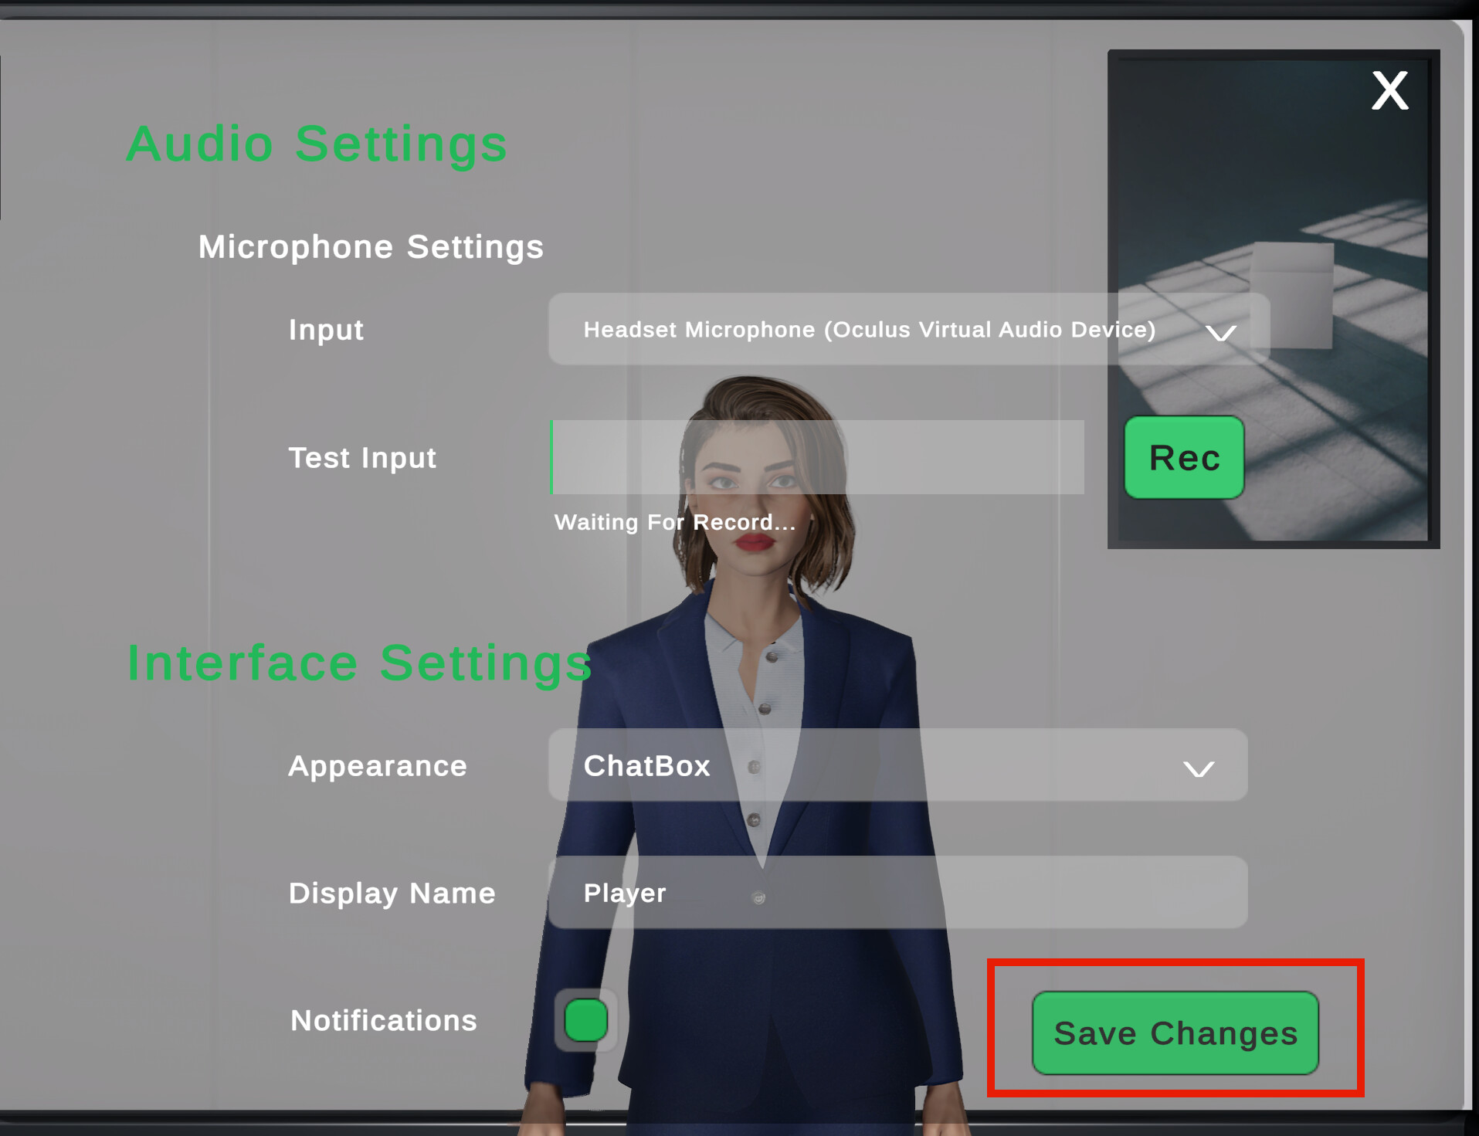Focus the Display Name field showing Player
Viewport: 1479px width, 1136px height.
click(897, 892)
